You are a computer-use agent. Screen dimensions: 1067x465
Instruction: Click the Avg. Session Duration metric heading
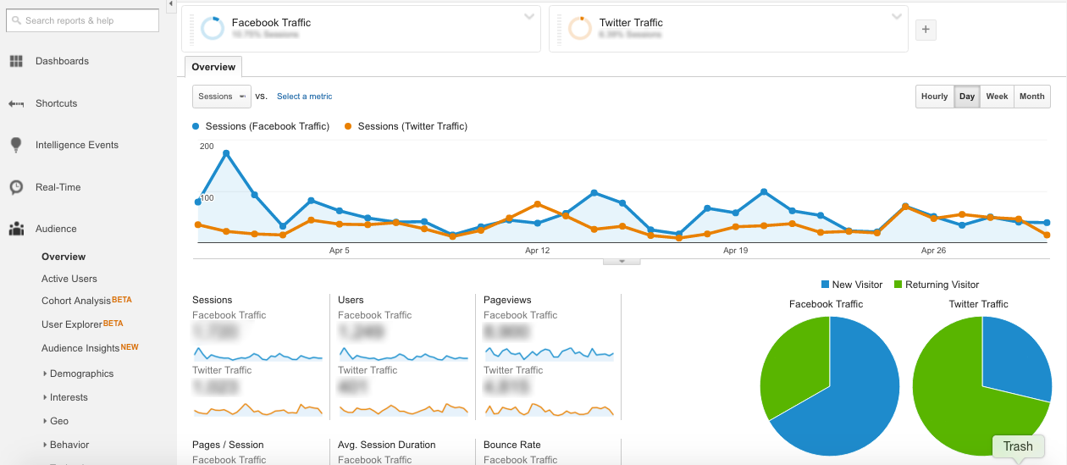point(387,445)
